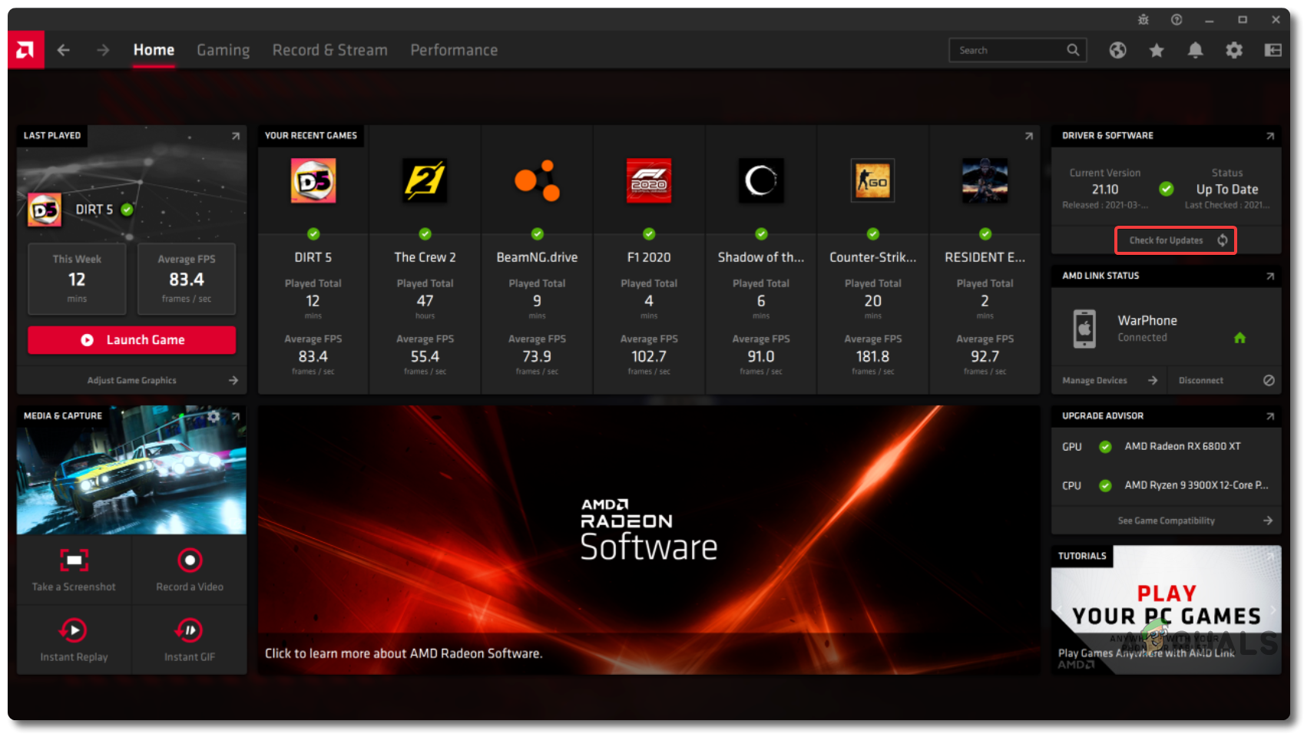Trigger Instant Replay
1304x734 pixels.
point(74,640)
